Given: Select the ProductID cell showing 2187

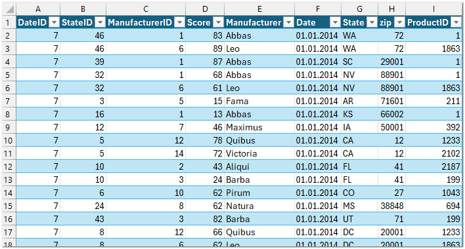Looking at the screenshot, I should point(433,166).
